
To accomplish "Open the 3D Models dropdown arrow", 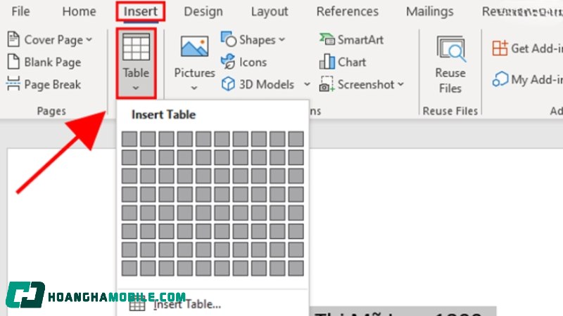I will tap(307, 84).
